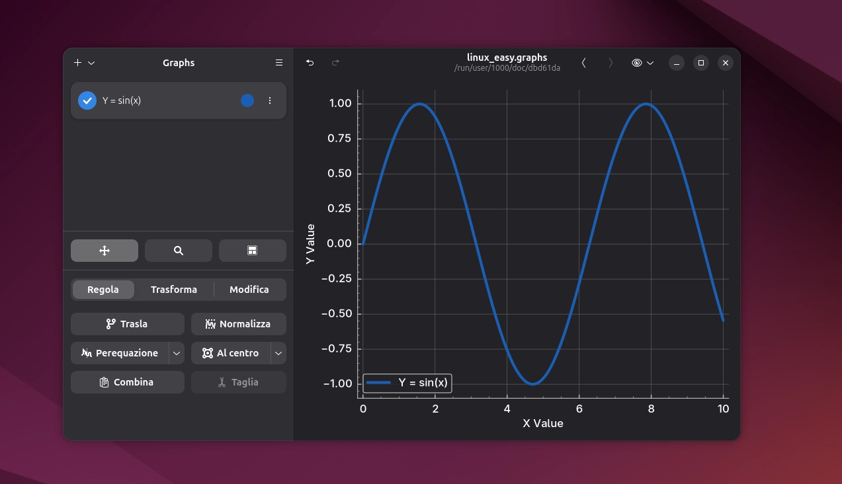This screenshot has height=484, width=842.
Task: Click the pan/move mode icon
Action: pos(104,250)
